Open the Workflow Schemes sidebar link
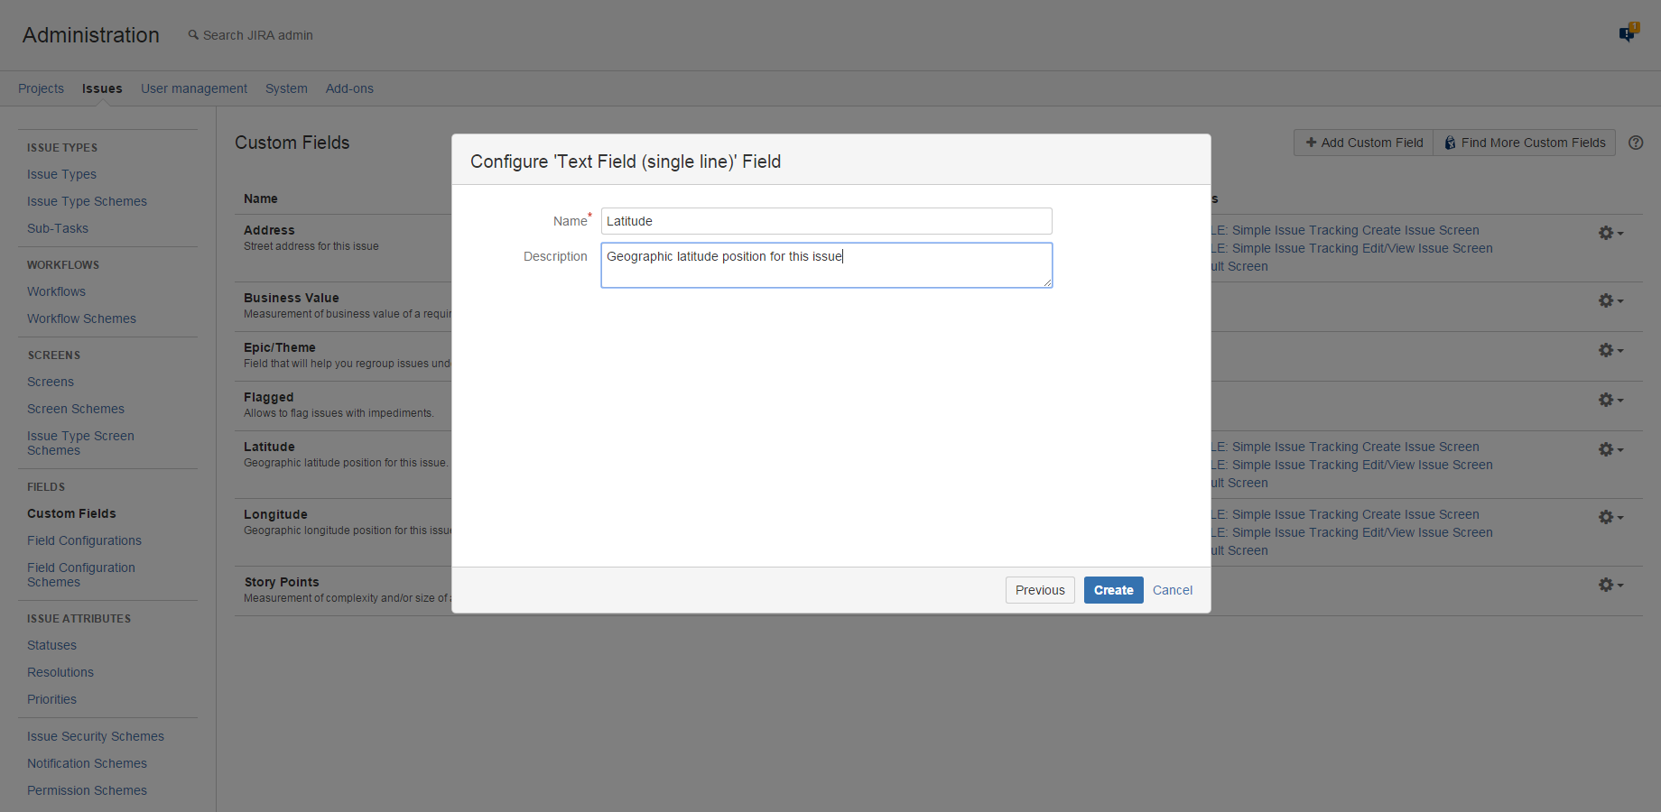Screen dimensions: 1661x812 coord(81,318)
